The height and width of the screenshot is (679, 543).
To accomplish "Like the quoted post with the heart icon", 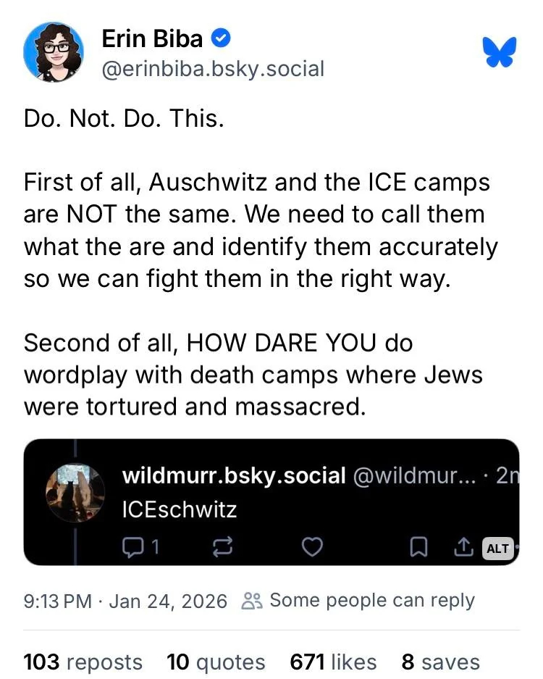I will coord(311,547).
